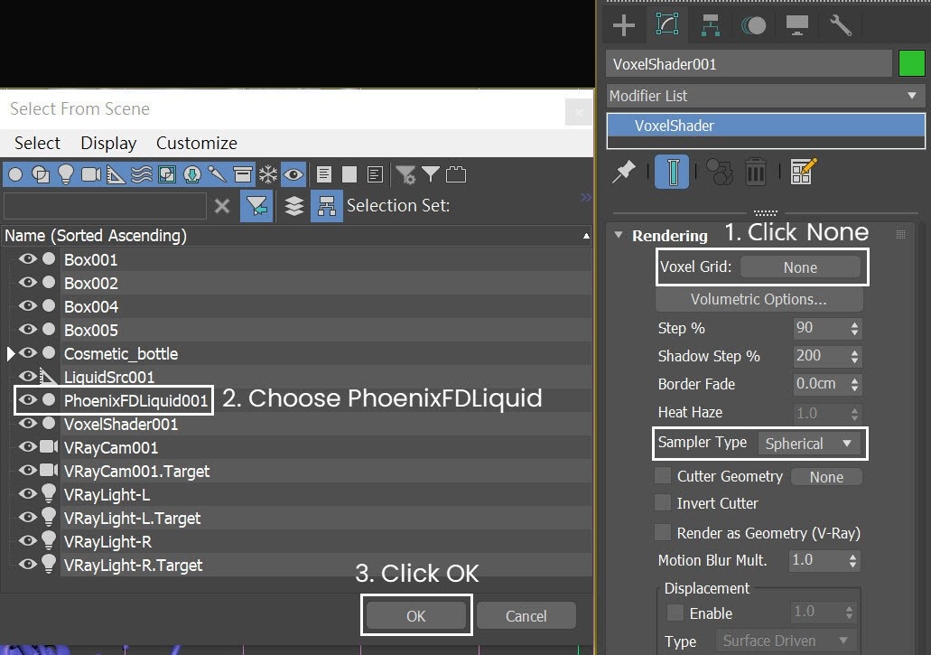931x655 pixels.
Task: Toggle the Display XRefs filter icon
Action: pos(191,174)
